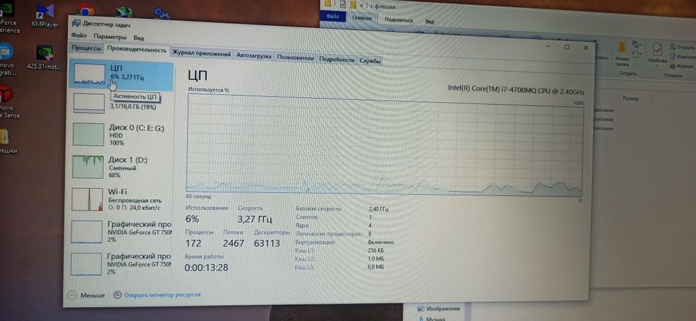The image size is (696, 321).
Task: Select Диск 0 (C: E: G:) in sidebar
Action: [122, 134]
